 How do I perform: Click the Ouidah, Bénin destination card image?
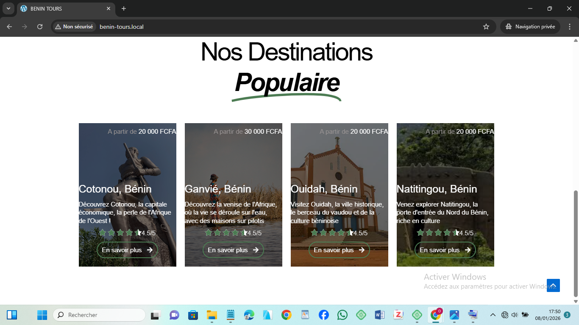click(x=339, y=161)
